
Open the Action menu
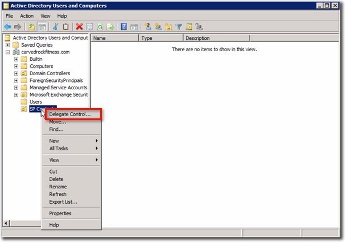click(27, 16)
